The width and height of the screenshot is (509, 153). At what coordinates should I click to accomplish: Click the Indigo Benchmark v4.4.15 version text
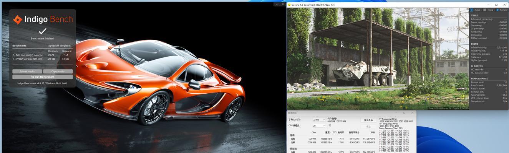(x=42, y=83)
